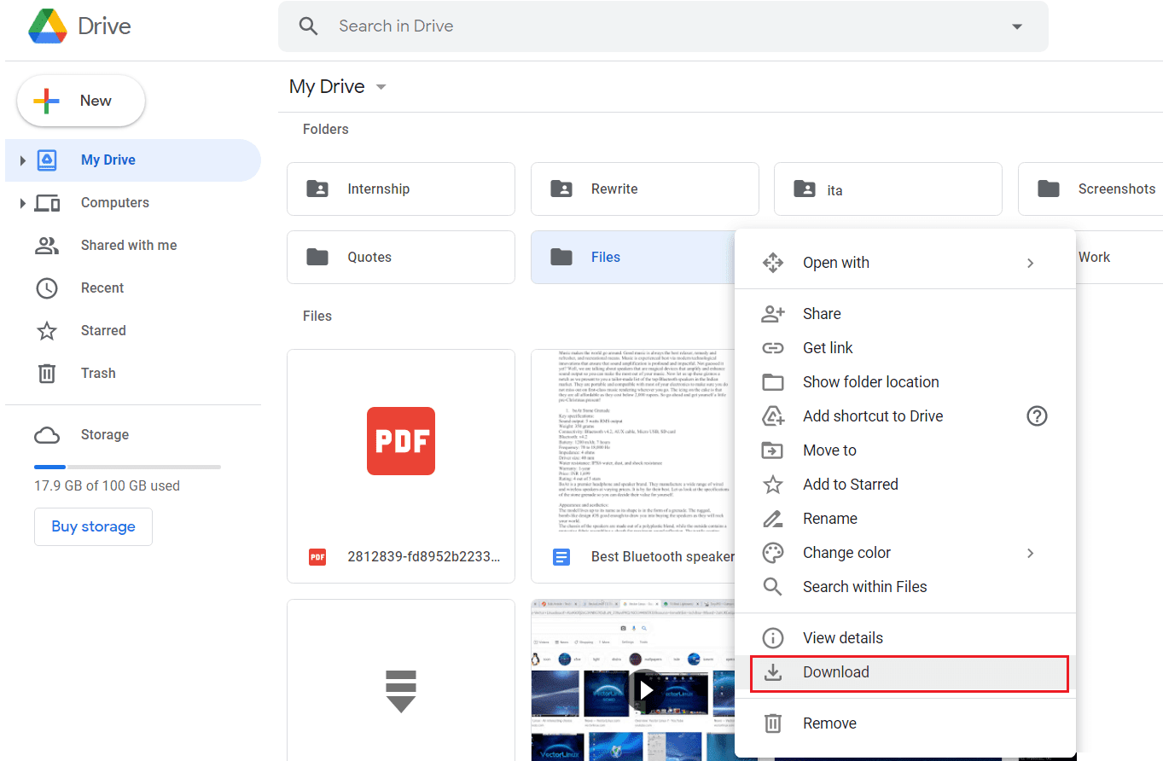Click the storage usage progress bar
1163x761 pixels.
(x=126, y=466)
